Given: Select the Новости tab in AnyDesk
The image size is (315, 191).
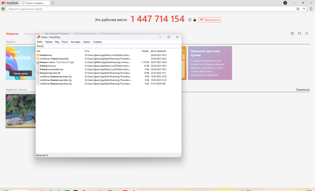Looking at the screenshot, I should (x=12, y=34).
